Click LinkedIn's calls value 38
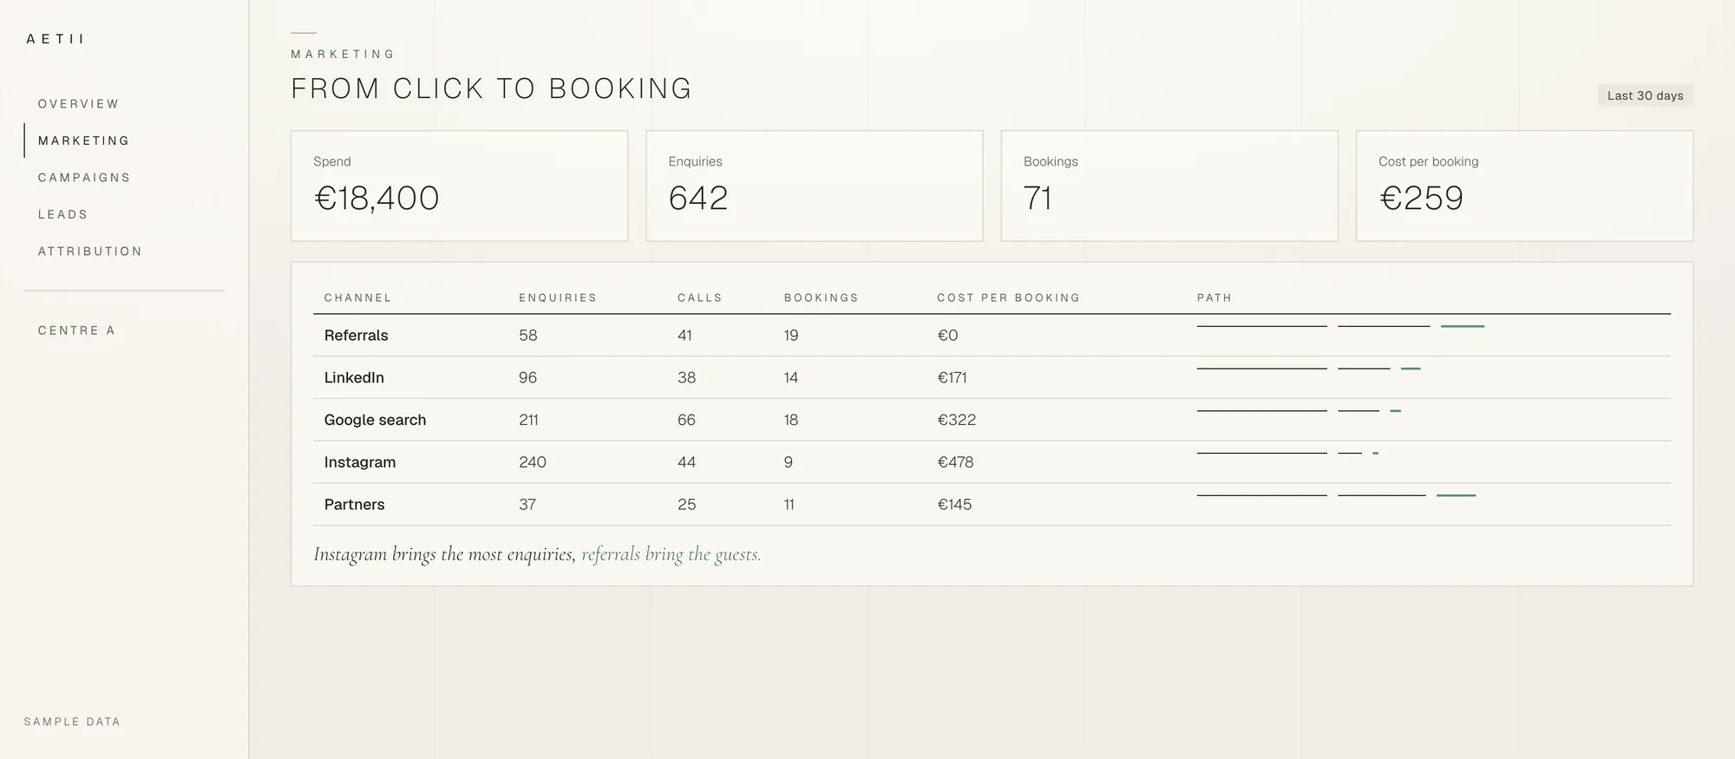 coord(687,378)
